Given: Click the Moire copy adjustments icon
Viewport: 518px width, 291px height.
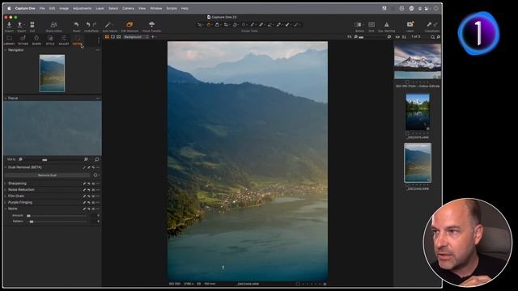Looking at the screenshot, I should pos(84,209).
